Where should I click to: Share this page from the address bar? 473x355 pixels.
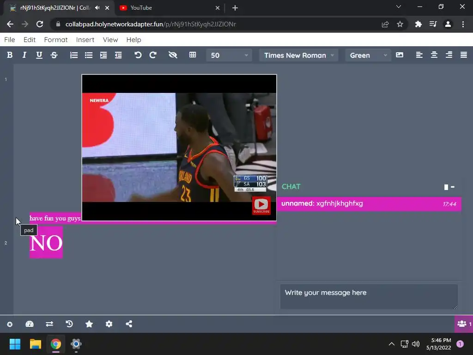(385, 24)
